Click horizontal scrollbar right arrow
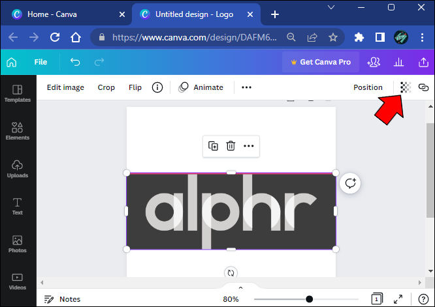Viewport: 435px width, 307px height. click(420, 283)
